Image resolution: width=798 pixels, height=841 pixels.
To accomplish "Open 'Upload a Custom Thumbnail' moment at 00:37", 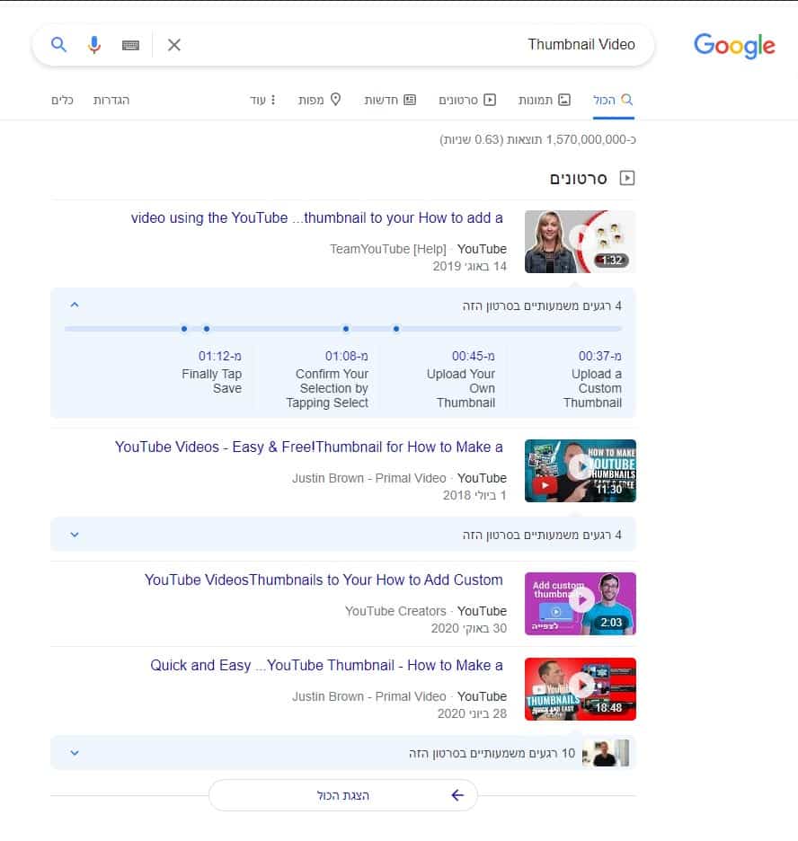I will coord(592,378).
